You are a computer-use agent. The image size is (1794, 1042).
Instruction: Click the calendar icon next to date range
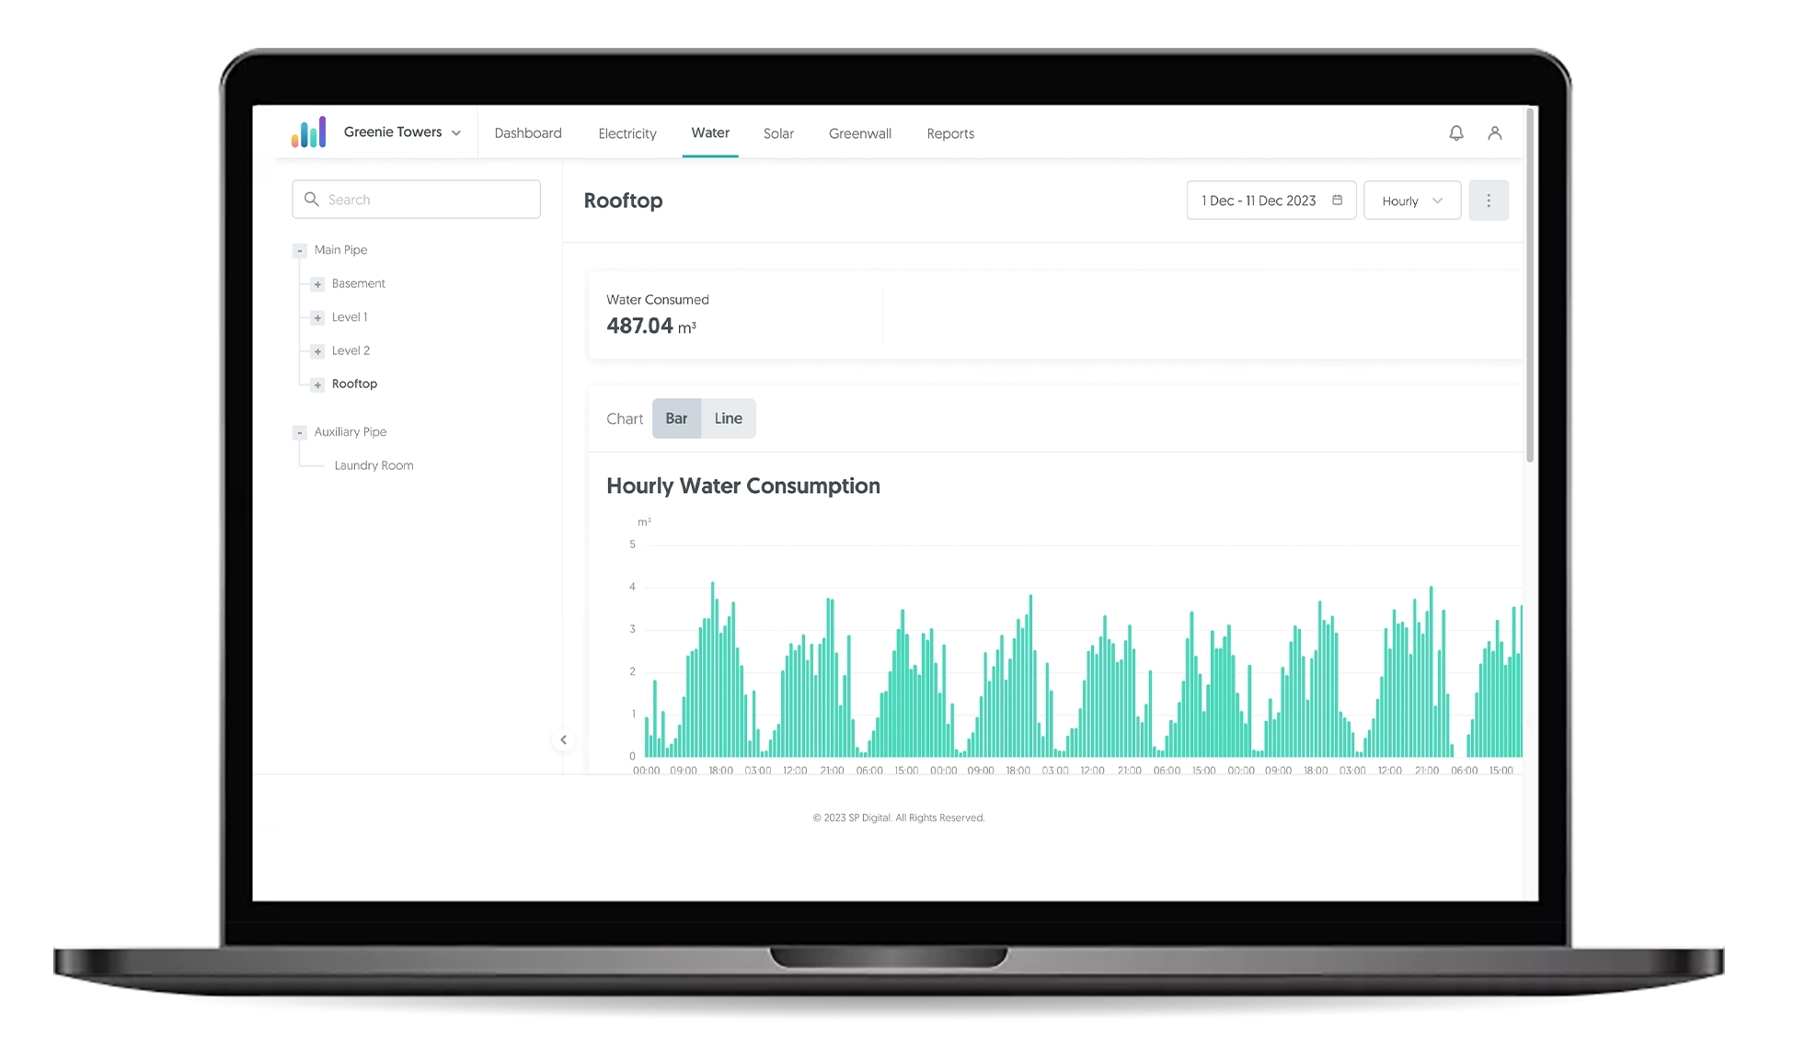(1338, 200)
